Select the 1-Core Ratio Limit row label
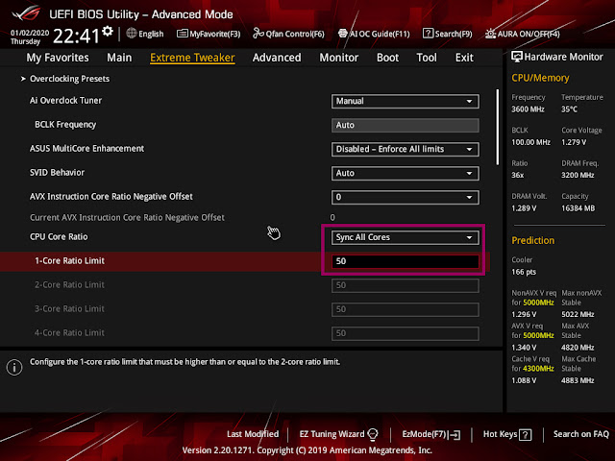The height and width of the screenshot is (461, 615). (69, 261)
